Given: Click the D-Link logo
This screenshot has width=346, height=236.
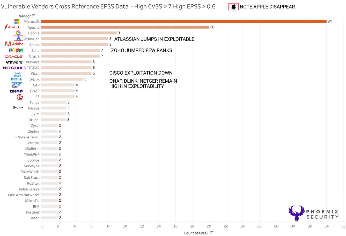Looking at the screenshot, I should [x=17, y=79].
